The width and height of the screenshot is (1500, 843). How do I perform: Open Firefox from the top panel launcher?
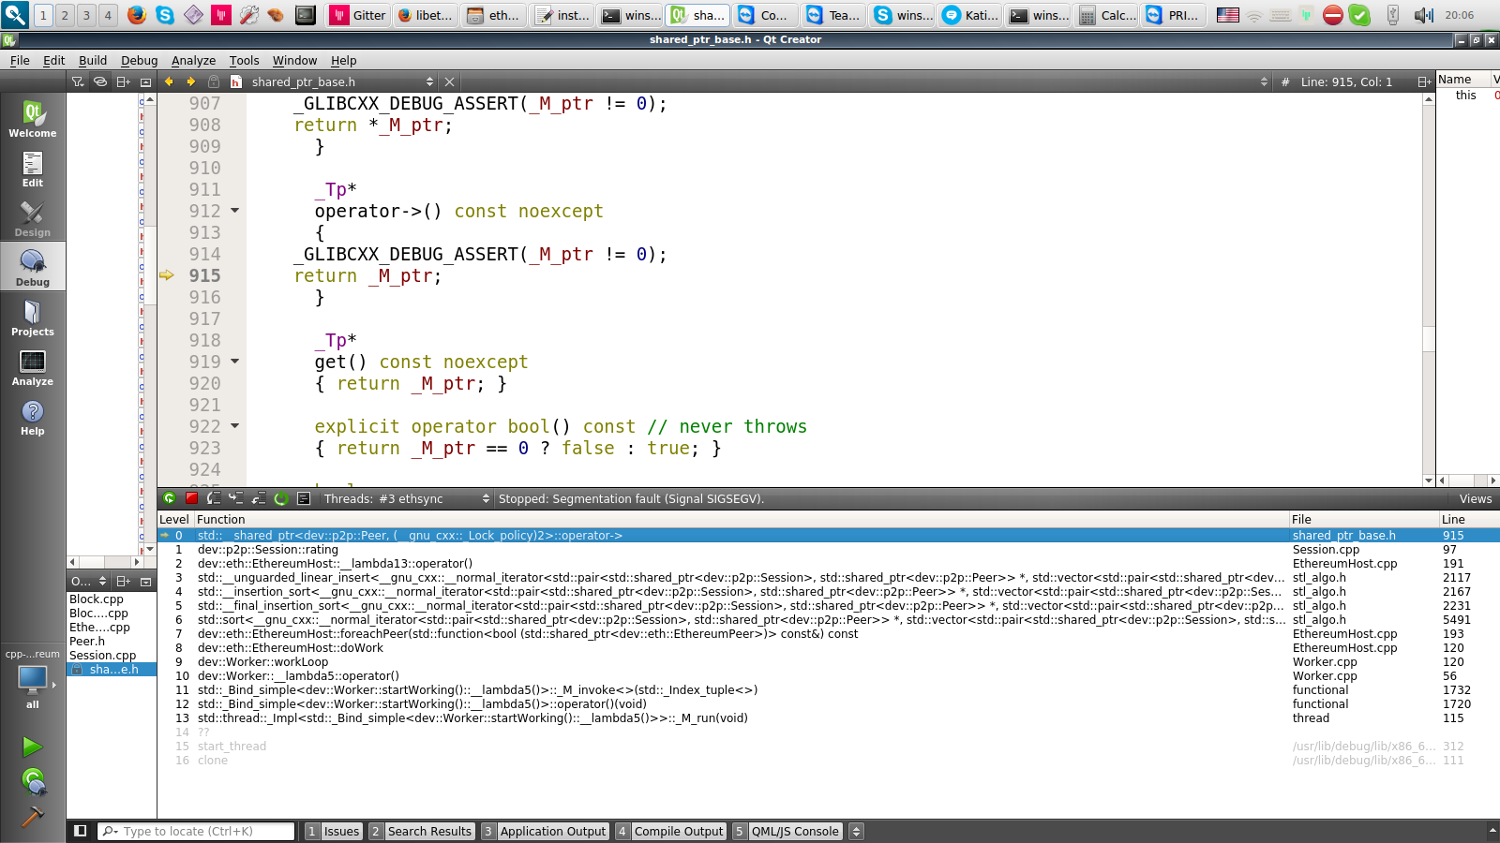(137, 15)
